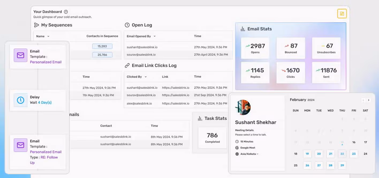Click the bar chart icon beside Email Stats

(243, 29)
